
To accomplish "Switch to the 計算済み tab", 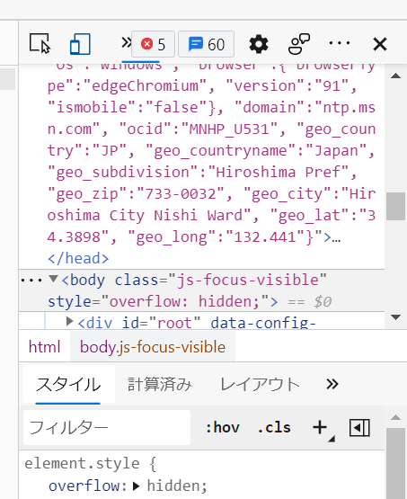I will (x=160, y=384).
